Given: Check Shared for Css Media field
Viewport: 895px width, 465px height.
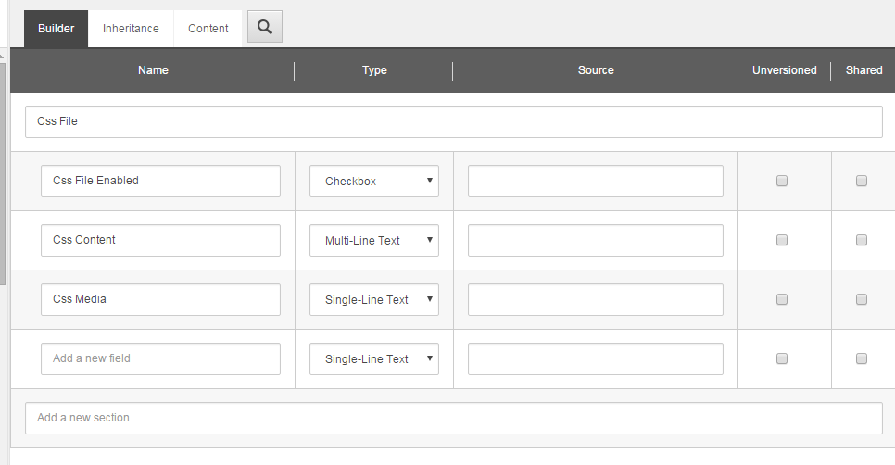Looking at the screenshot, I should [x=862, y=300].
